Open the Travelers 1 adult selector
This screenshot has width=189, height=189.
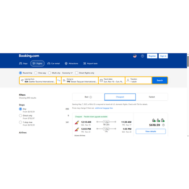click(139, 80)
